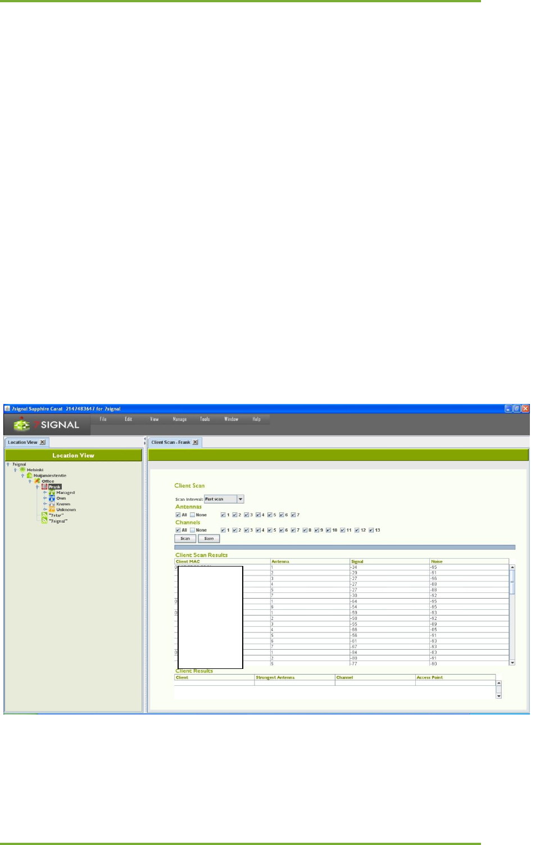Expand the Known tree node
The image size is (540, 845).
pos(45,504)
